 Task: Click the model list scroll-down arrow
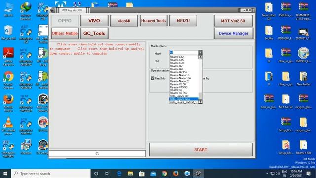point(200,102)
